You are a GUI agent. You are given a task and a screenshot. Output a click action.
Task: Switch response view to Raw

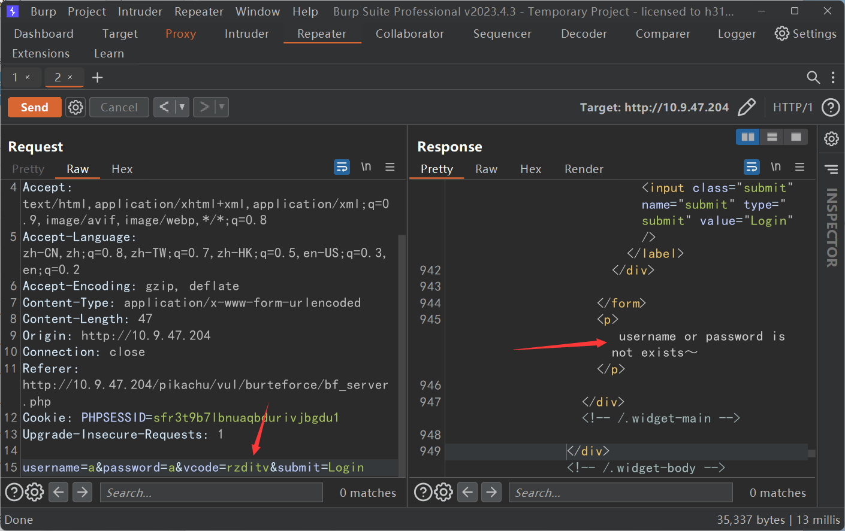click(486, 169)
